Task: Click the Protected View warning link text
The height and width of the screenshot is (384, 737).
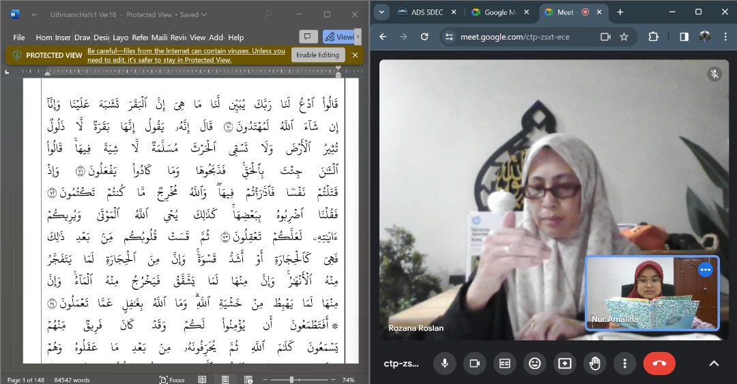Action: (186, 55)
